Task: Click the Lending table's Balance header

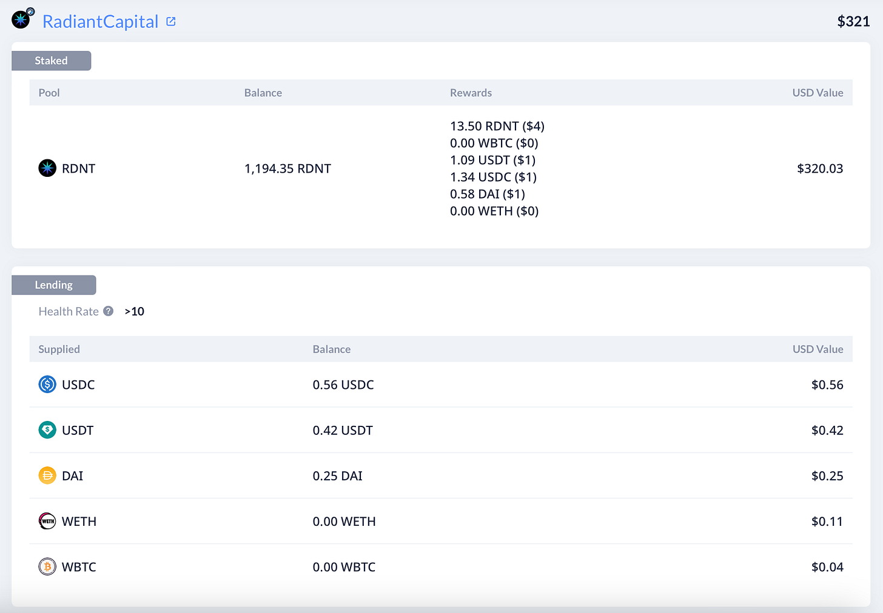Action: pos(332,349)
